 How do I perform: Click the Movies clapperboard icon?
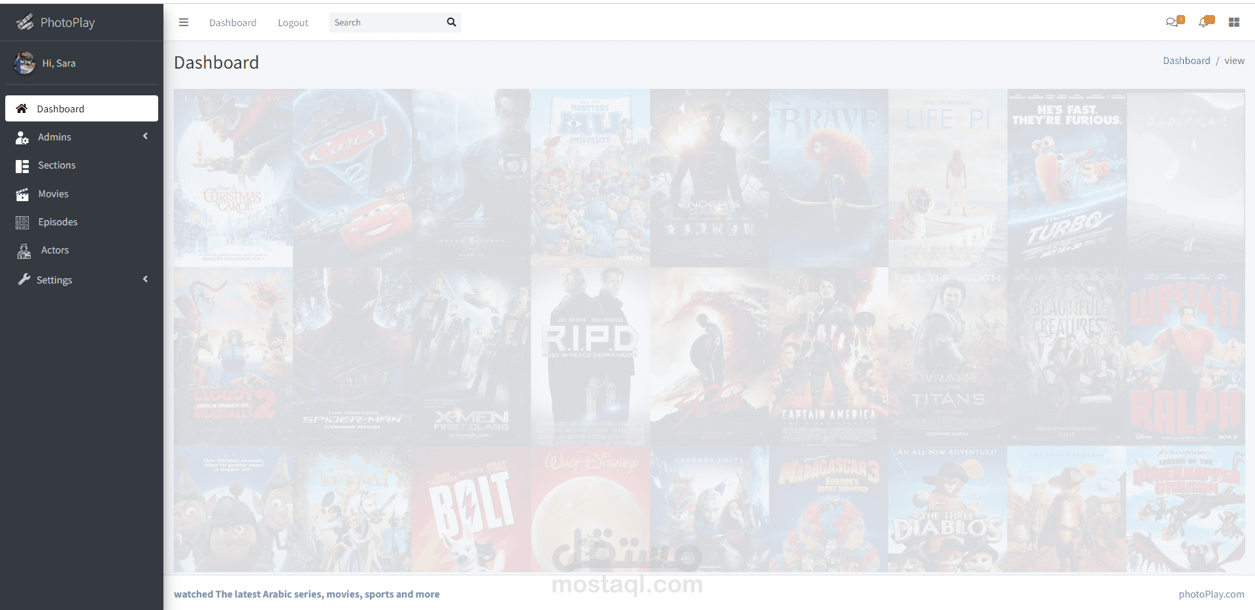(x=22, y=194)
